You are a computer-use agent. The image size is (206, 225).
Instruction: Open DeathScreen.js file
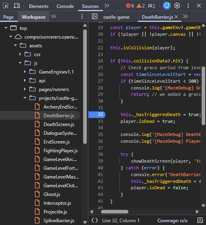[59, 124]
